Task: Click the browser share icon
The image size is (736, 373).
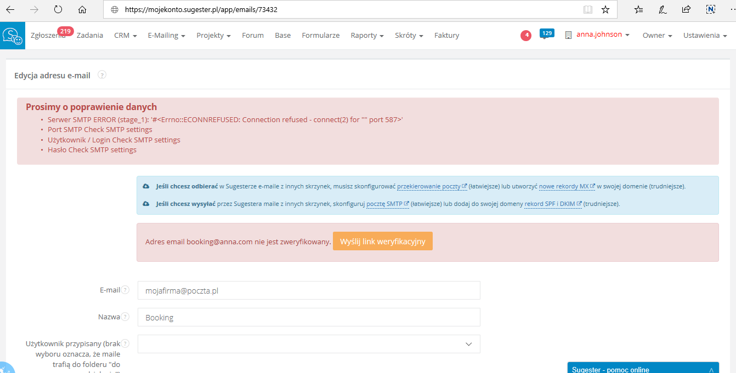Action: click(686, 9)
